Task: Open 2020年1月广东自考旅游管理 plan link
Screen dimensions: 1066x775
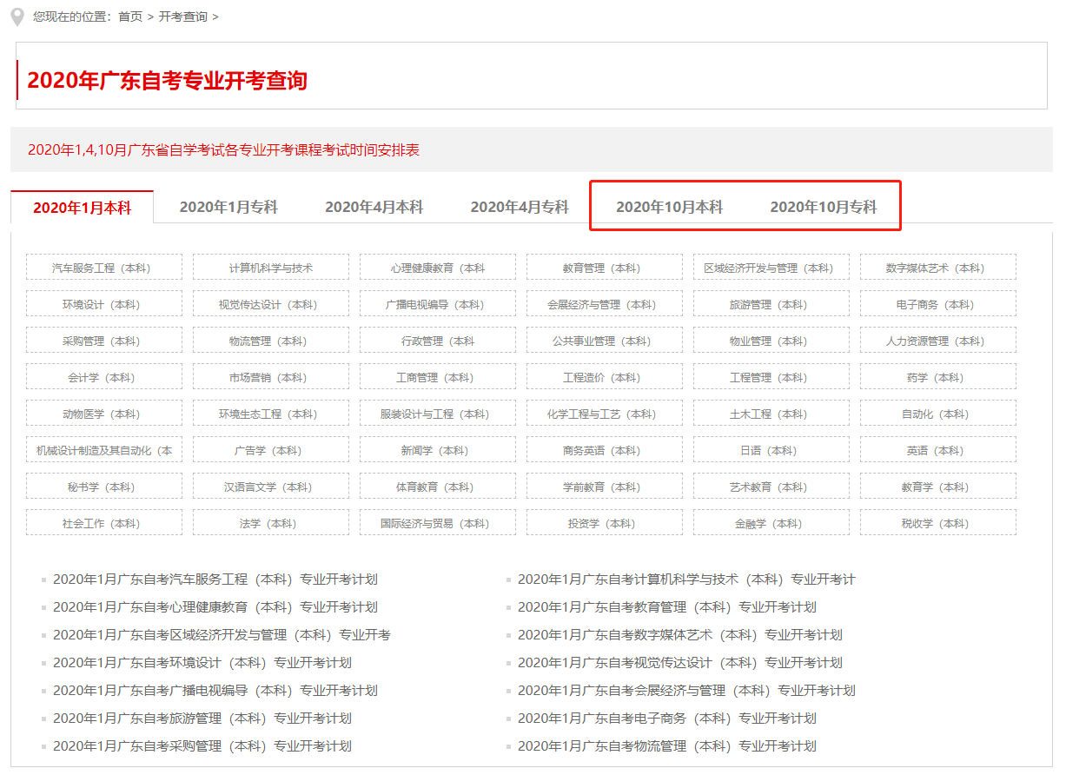Action: point(202,718)
